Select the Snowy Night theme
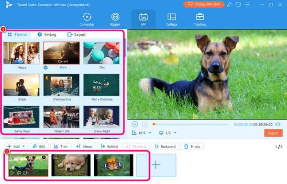 point(101,117)
